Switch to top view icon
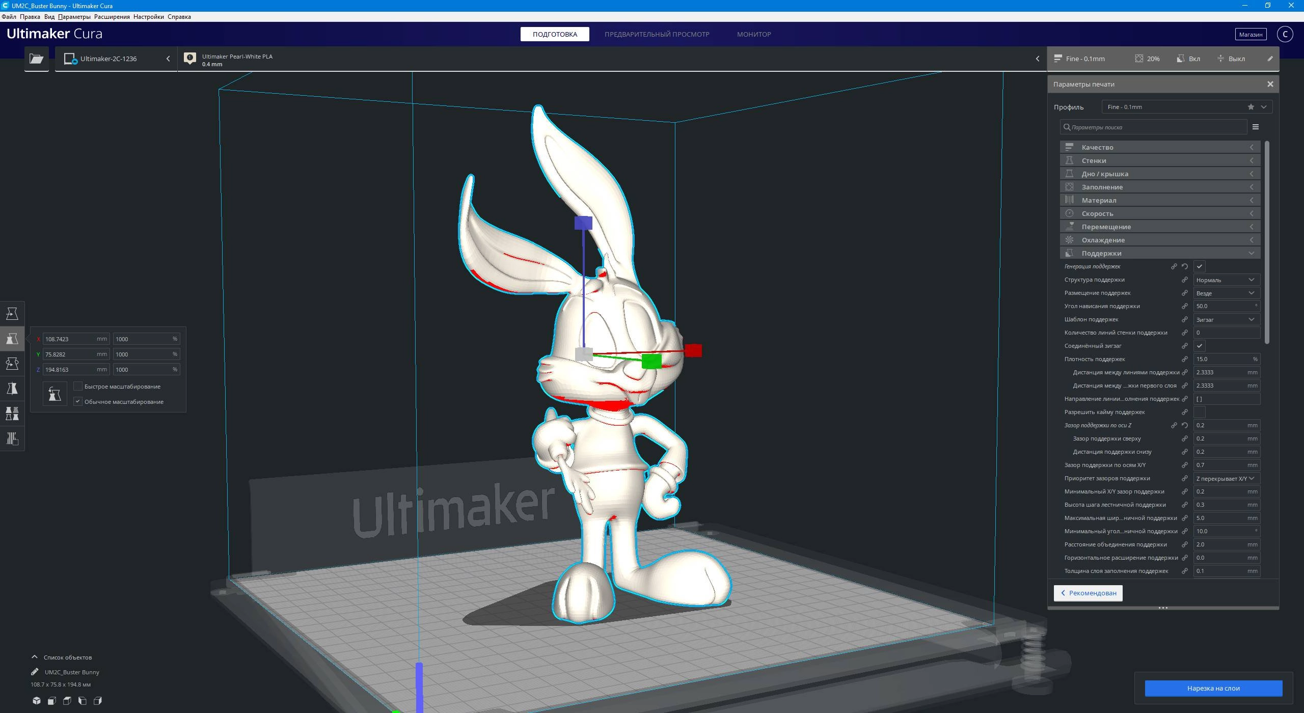 [x=67, y=701]
